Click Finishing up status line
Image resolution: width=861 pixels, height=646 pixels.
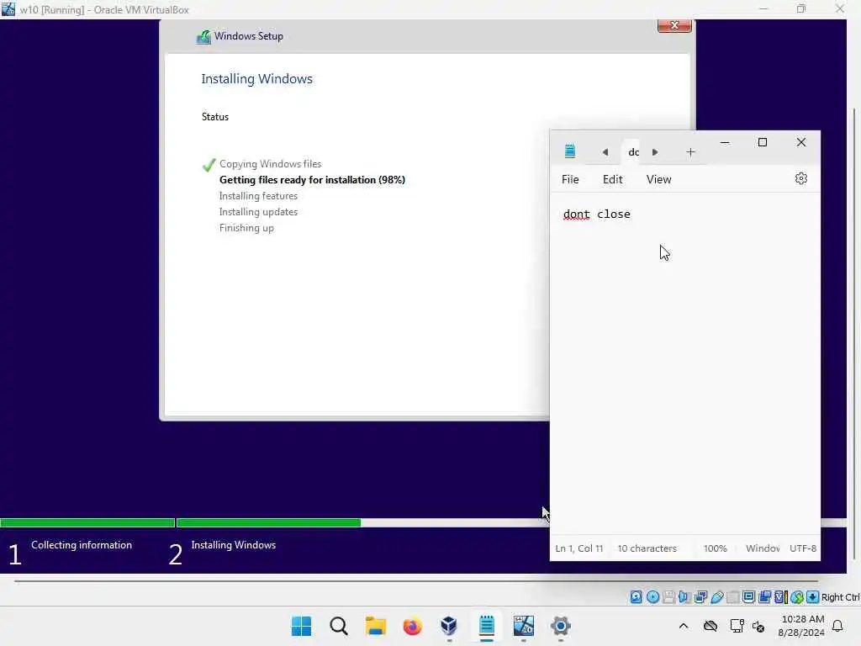pyautogui.click(x=246, y=227)
